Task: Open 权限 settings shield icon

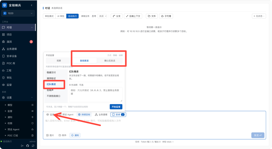Action: pyautogui.click(x=32, y=123)
